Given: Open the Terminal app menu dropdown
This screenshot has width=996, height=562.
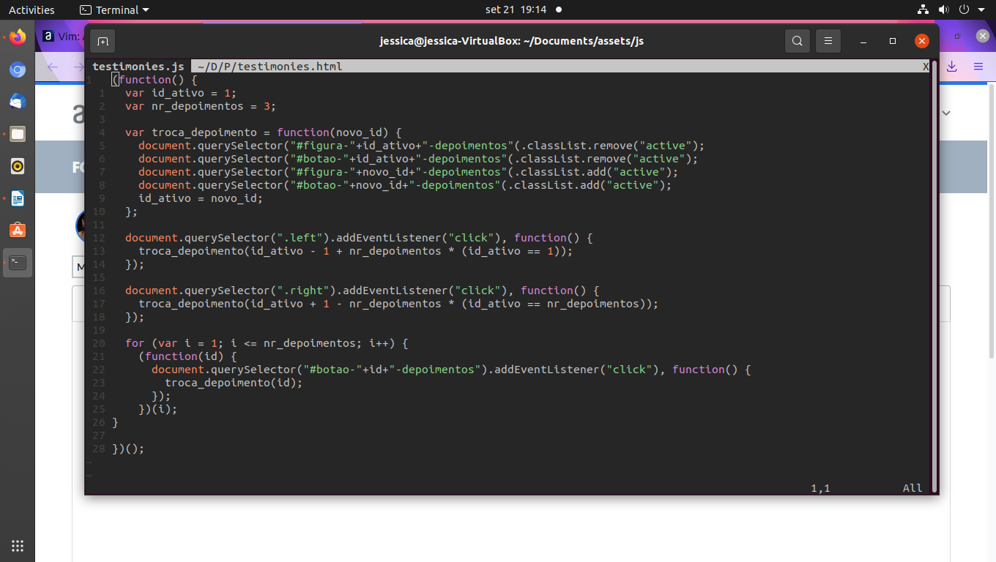Looking at the screenshot, I should click(114, 10).
